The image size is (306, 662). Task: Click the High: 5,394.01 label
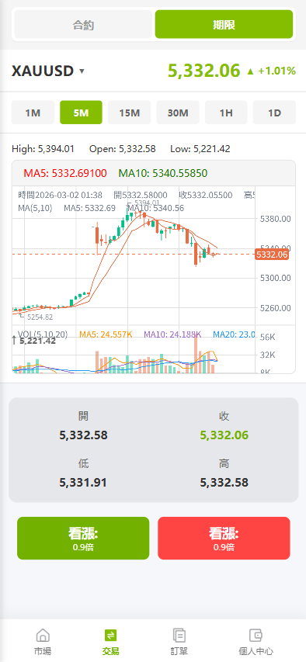tap(43, 148)
